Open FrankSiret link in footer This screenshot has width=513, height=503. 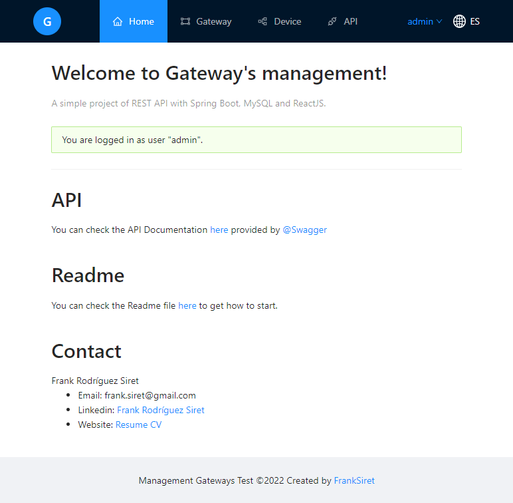tap(354, 480)
